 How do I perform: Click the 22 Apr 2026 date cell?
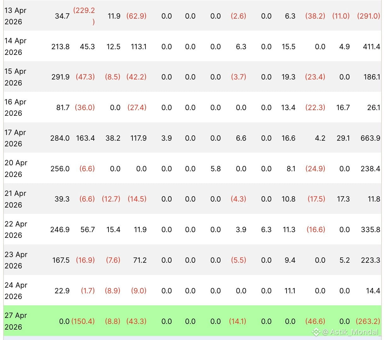click(16, 230)
